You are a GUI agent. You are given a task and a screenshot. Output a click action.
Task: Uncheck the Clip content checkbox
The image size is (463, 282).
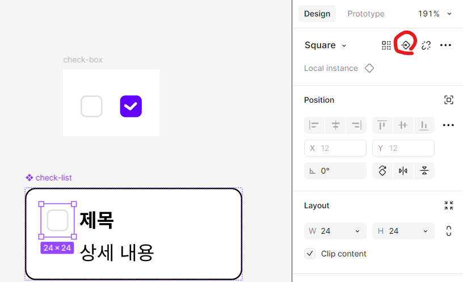[310, 254]
